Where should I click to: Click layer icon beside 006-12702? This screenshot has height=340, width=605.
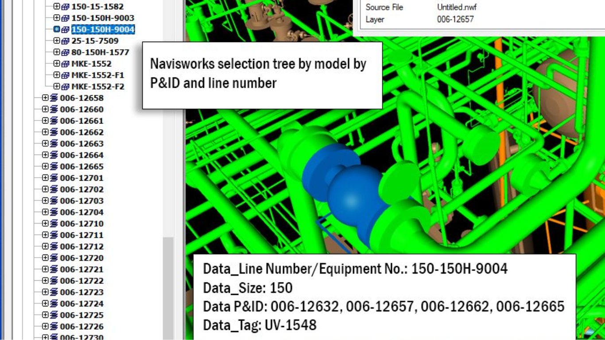tap(54, 189)
